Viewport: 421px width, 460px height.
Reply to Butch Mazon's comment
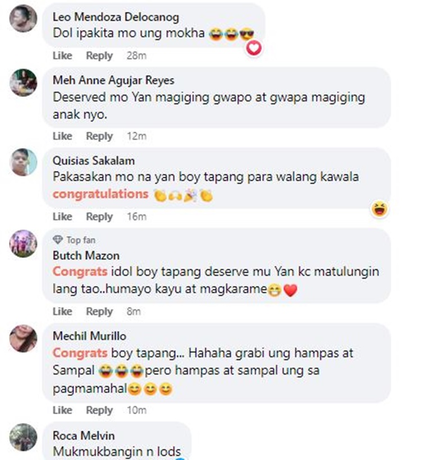click(x=99, y=311)
